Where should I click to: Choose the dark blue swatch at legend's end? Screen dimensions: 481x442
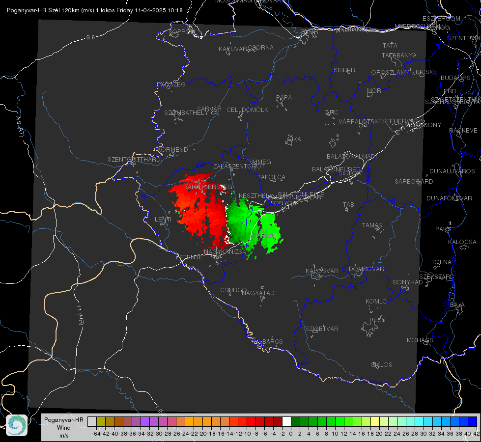tap(473, 421)
